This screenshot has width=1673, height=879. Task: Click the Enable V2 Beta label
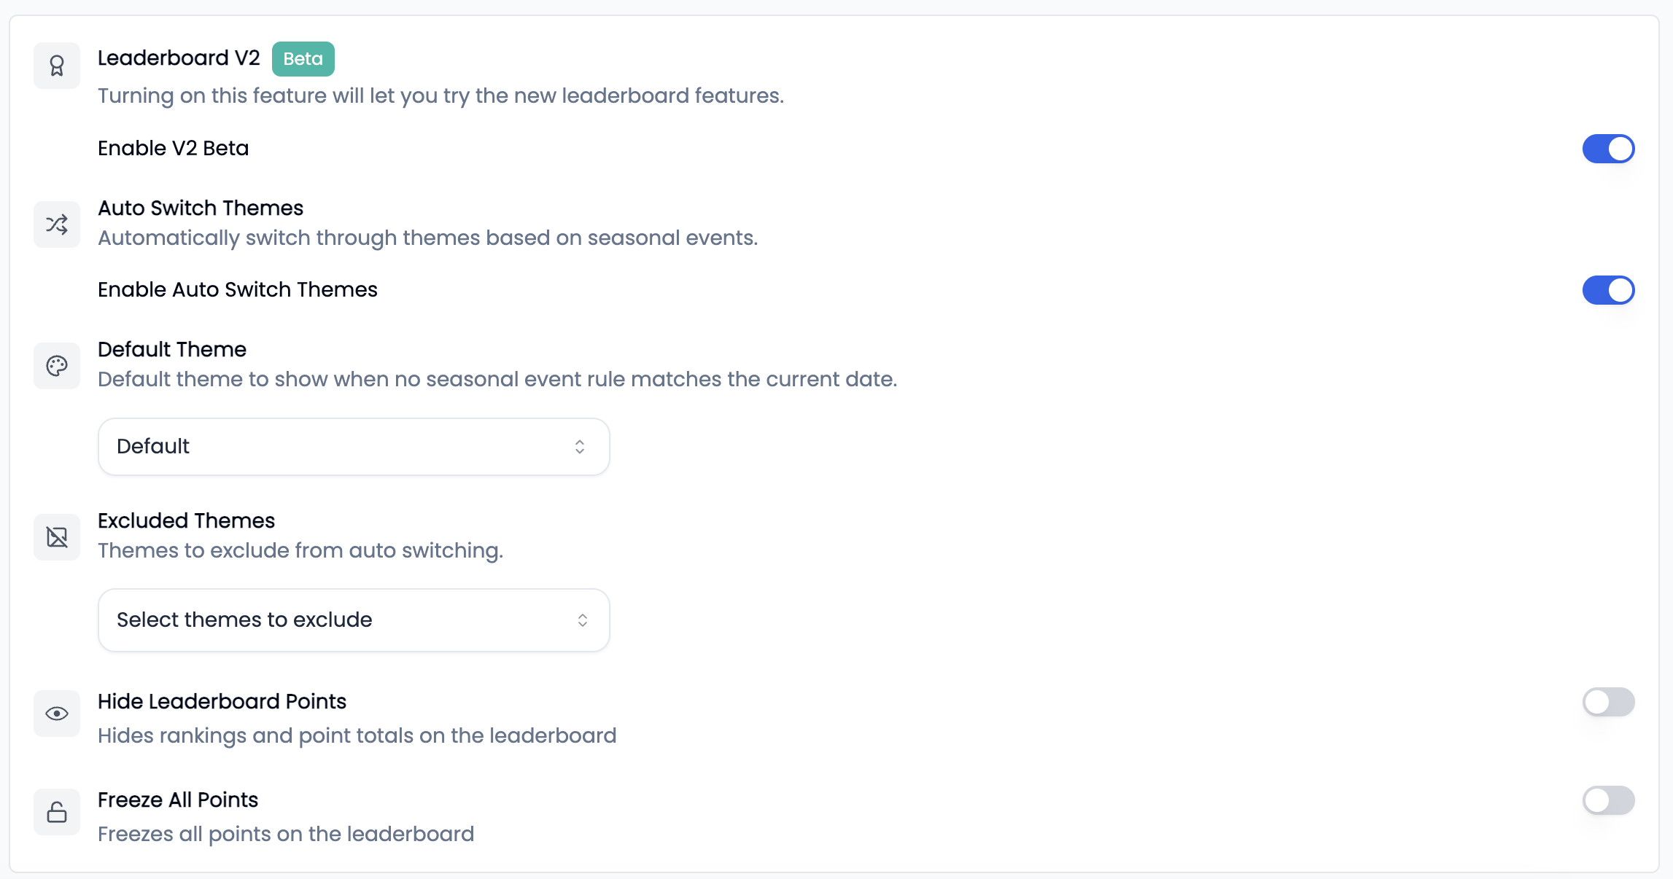174,149
